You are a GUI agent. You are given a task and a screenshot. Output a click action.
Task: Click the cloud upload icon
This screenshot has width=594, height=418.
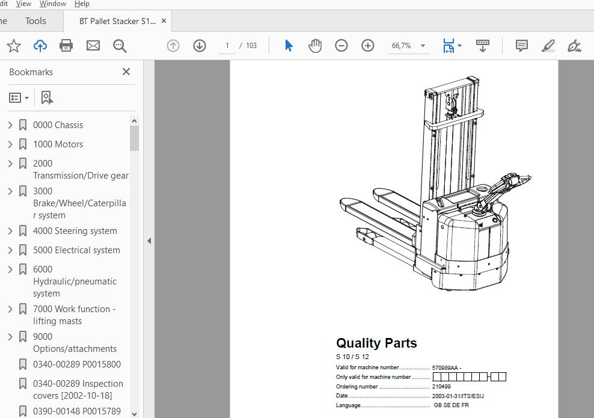click(x=40, y=46)
